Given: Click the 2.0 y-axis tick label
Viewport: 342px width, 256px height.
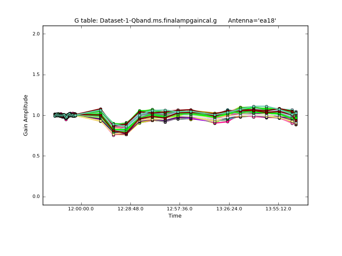Looking at the screenshot, I should [x=36, y=34].
